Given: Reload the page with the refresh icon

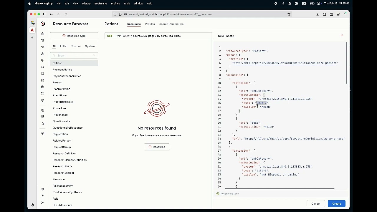Looking at the screenshot, I should (x=65, y=14).
